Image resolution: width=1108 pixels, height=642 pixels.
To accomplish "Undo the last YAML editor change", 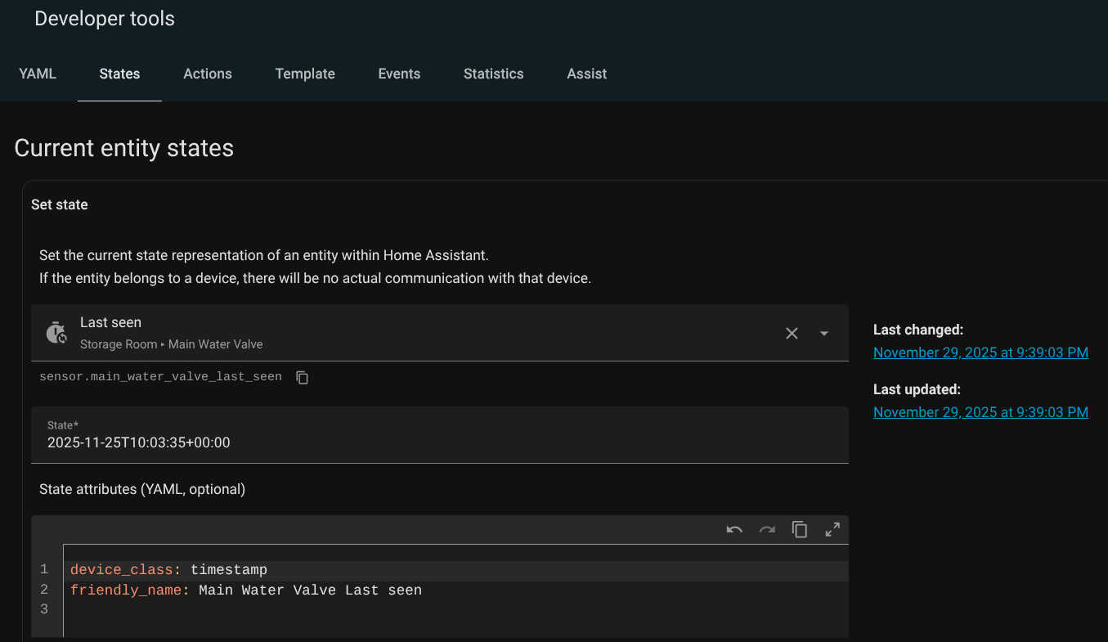I will point(734,530).
